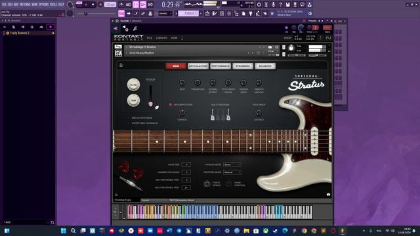Open the Picking Mode dropdown
Viewport: 420px width, 236px height.
pyautogui.click(x=232, y=165)
